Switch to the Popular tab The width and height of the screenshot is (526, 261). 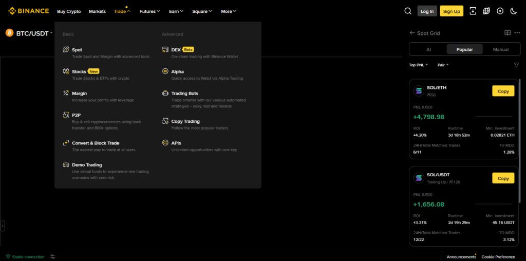click(x=464, y=49)
